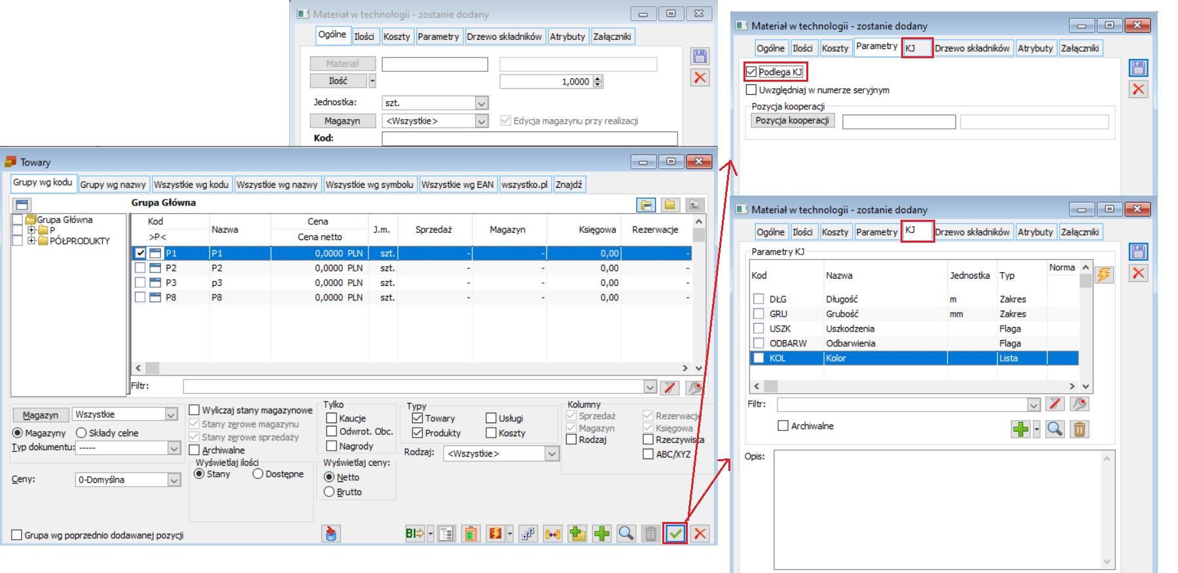Click the Ilość button in Material window

(338, 80)
